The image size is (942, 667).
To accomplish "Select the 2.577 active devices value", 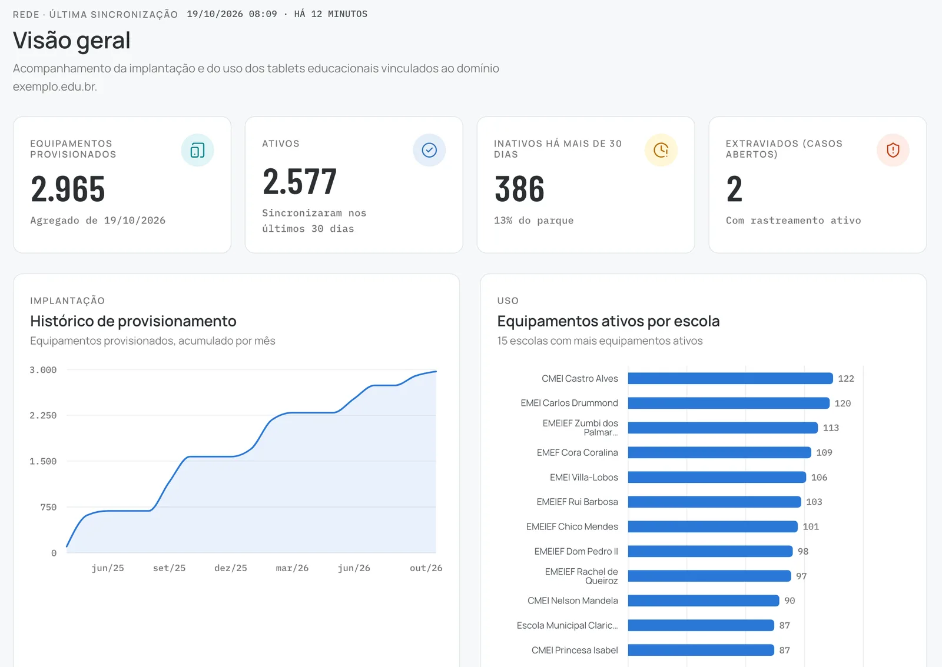I will point(300,182).
